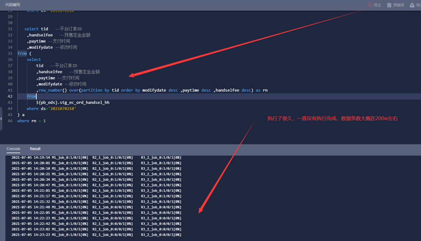This screenshot has width=421, height=241.
Task: Switch to the Console tab
Action: point(14,149)
